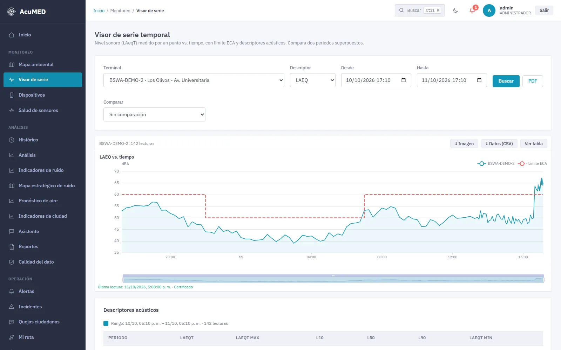This screenshot has width=561, height=350.
Task: Click Calidad del dato shield icon
Action: click(12, 262)
